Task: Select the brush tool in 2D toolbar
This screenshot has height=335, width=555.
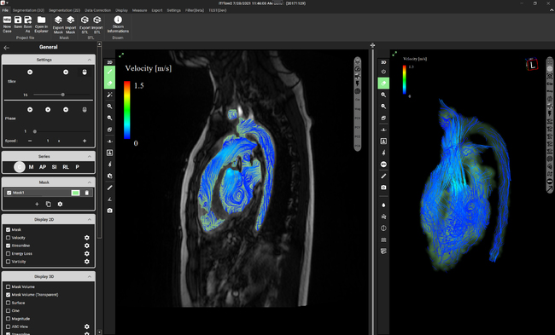Action: (x=110, y=72)
